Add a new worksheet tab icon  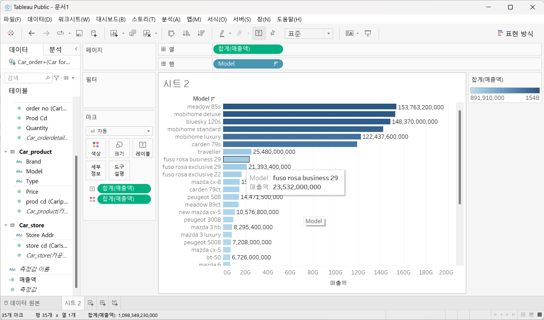[x=91, y=303]
